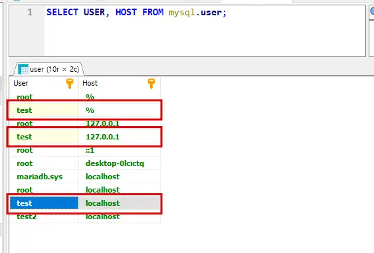Click inside the SQL query editor
The image size is (374, 253).
205,31
